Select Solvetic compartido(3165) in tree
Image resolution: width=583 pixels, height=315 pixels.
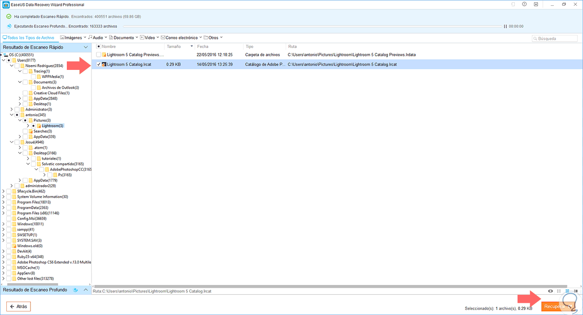click(x=63, y=164)
